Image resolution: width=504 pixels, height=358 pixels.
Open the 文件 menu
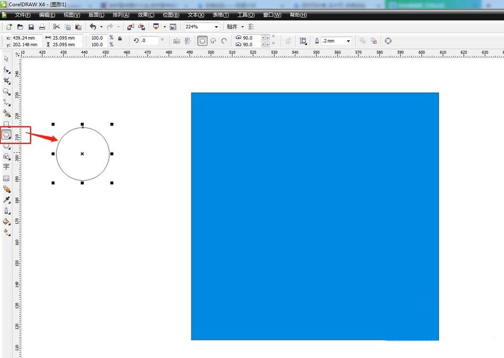[x=22, y=15]
